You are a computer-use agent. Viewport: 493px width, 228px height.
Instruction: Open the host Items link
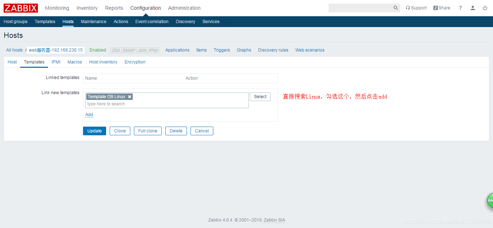[201, 50]
